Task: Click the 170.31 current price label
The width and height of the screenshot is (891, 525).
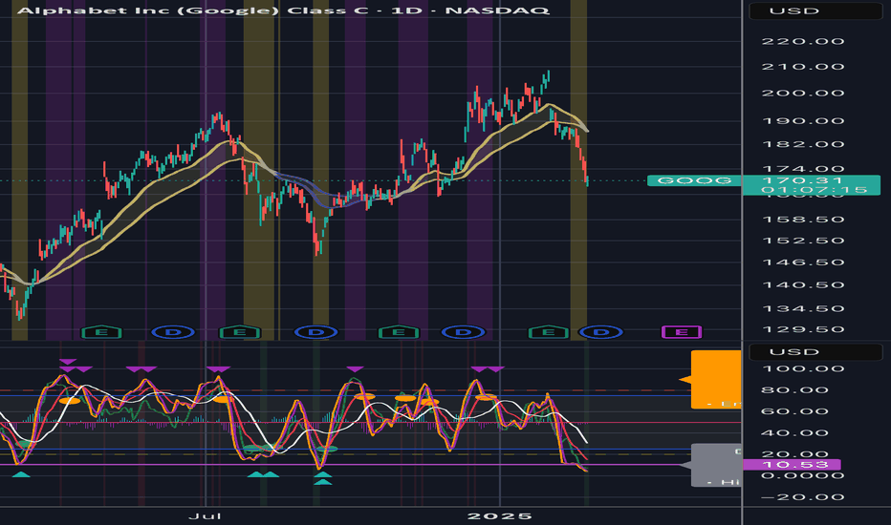Action: tap(802, 180)
